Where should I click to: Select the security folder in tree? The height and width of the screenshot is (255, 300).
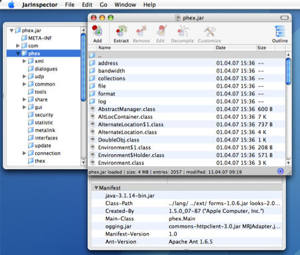(44, 115)
